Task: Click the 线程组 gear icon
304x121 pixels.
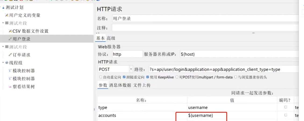Action: [7, 63]
